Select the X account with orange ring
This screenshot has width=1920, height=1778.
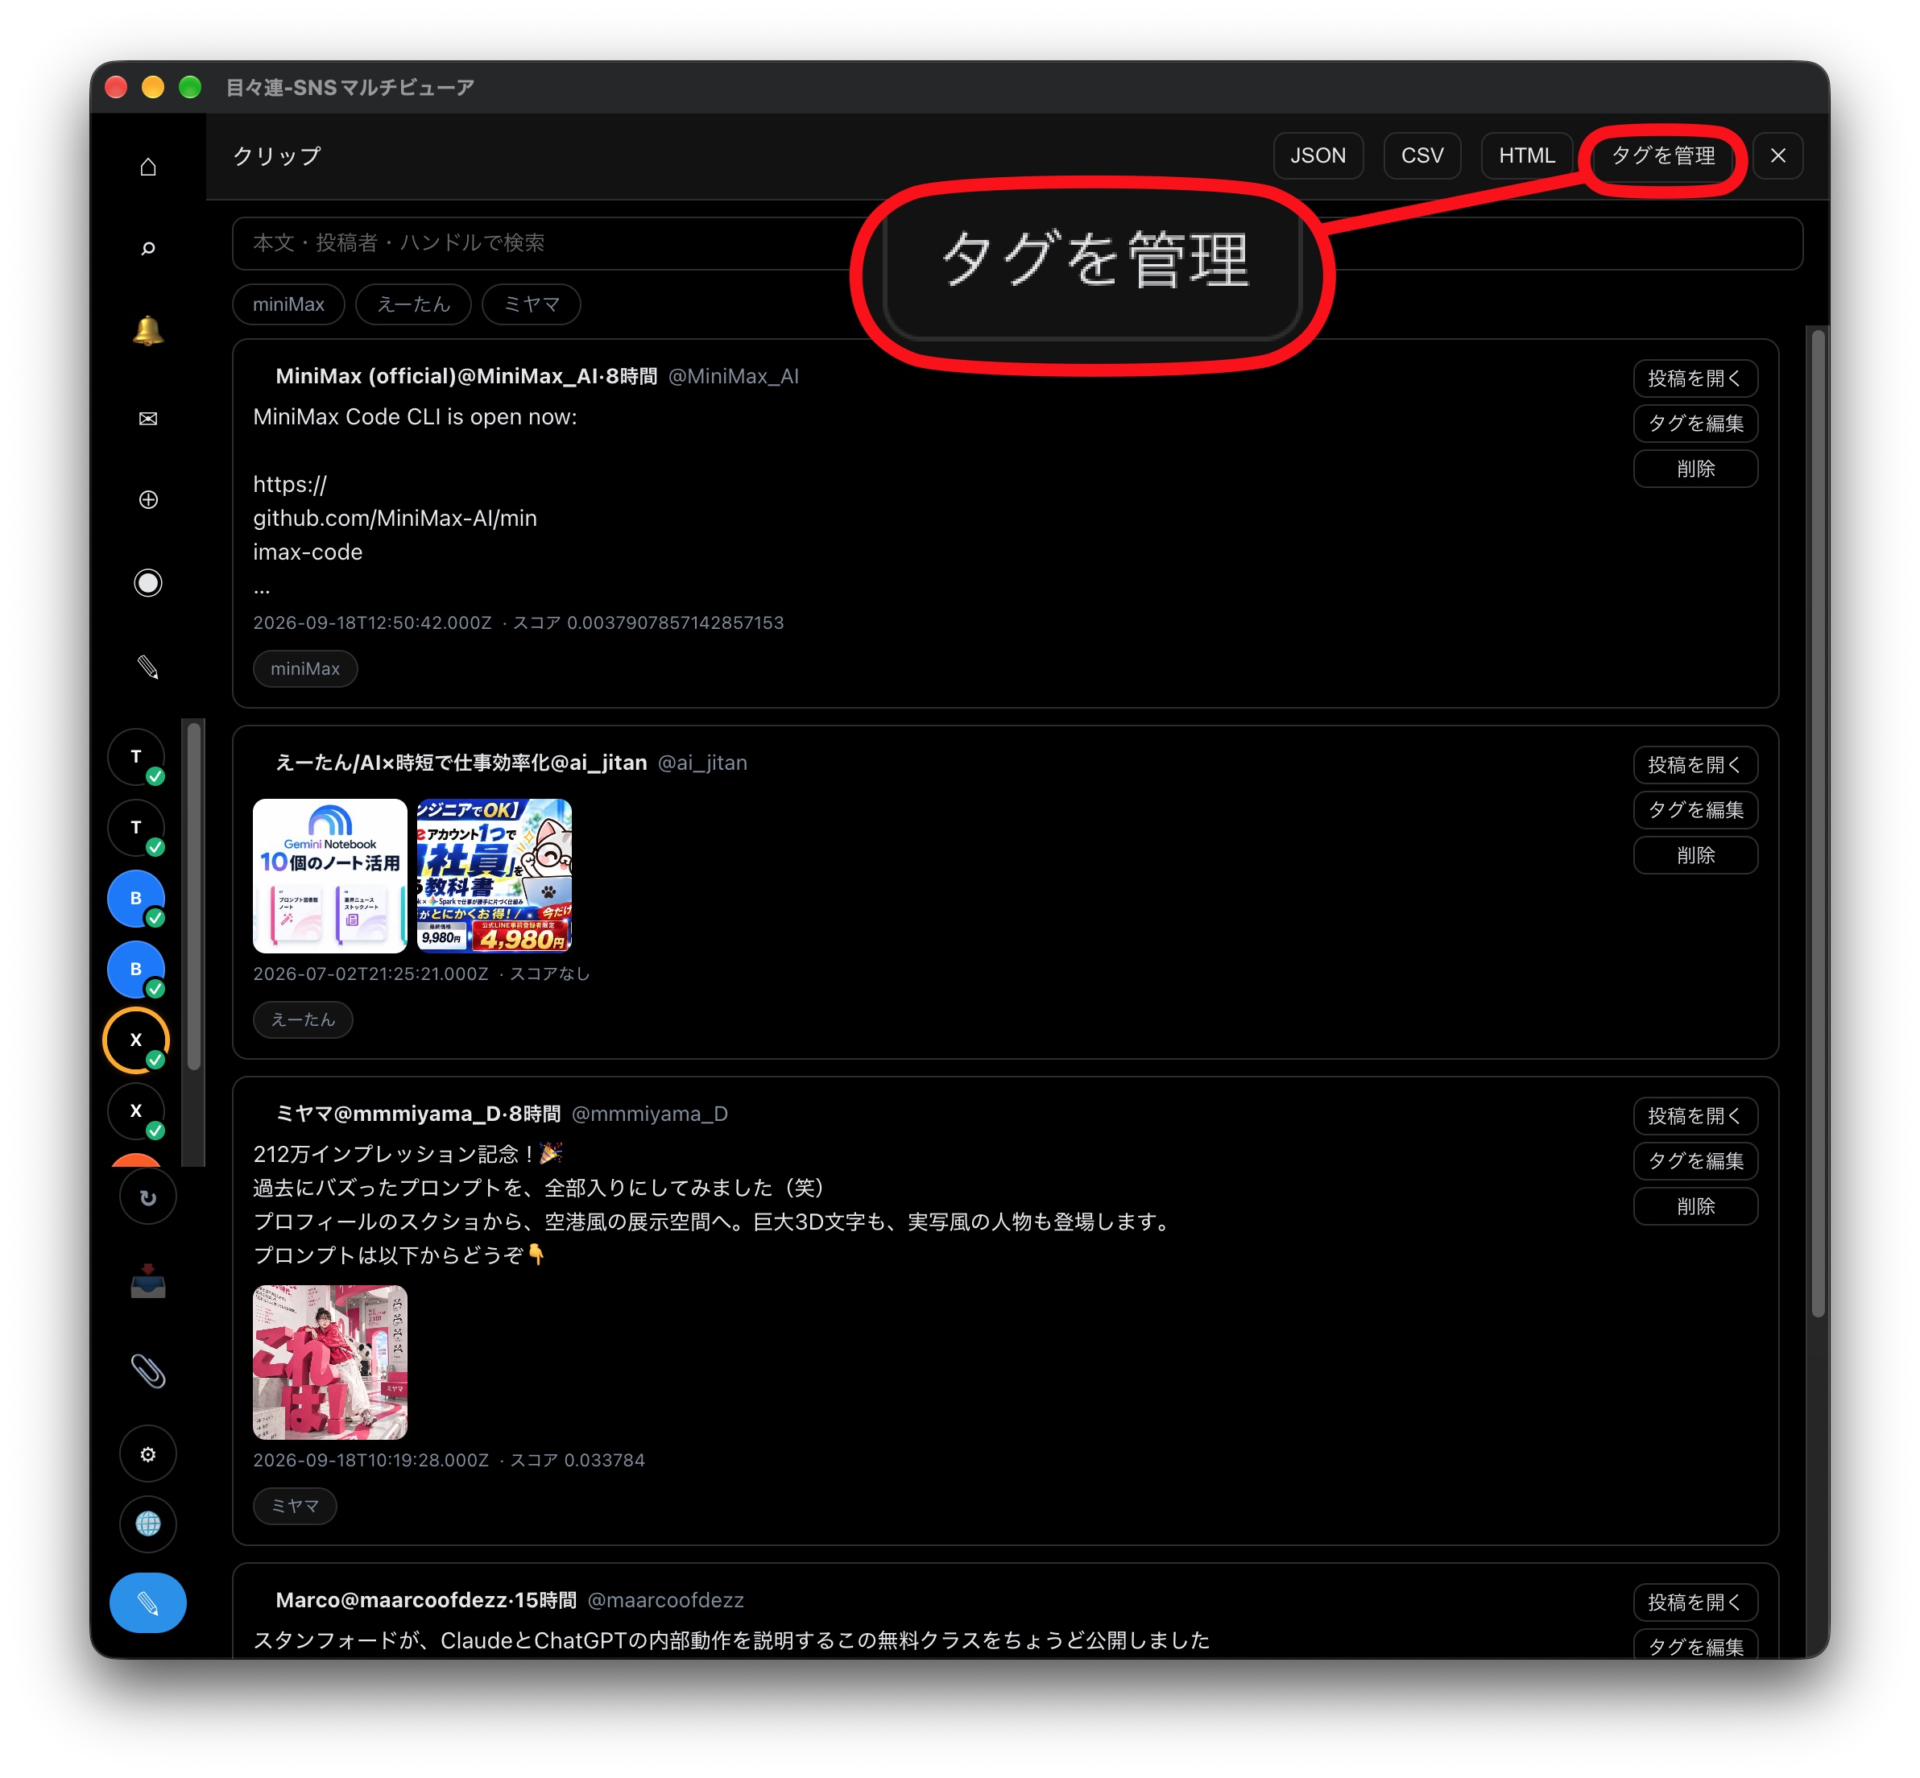click(135, 1040)
